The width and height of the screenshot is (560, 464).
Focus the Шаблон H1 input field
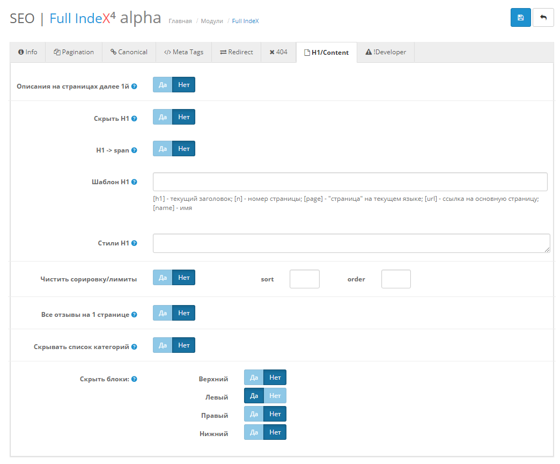click(x=350, y=182)
